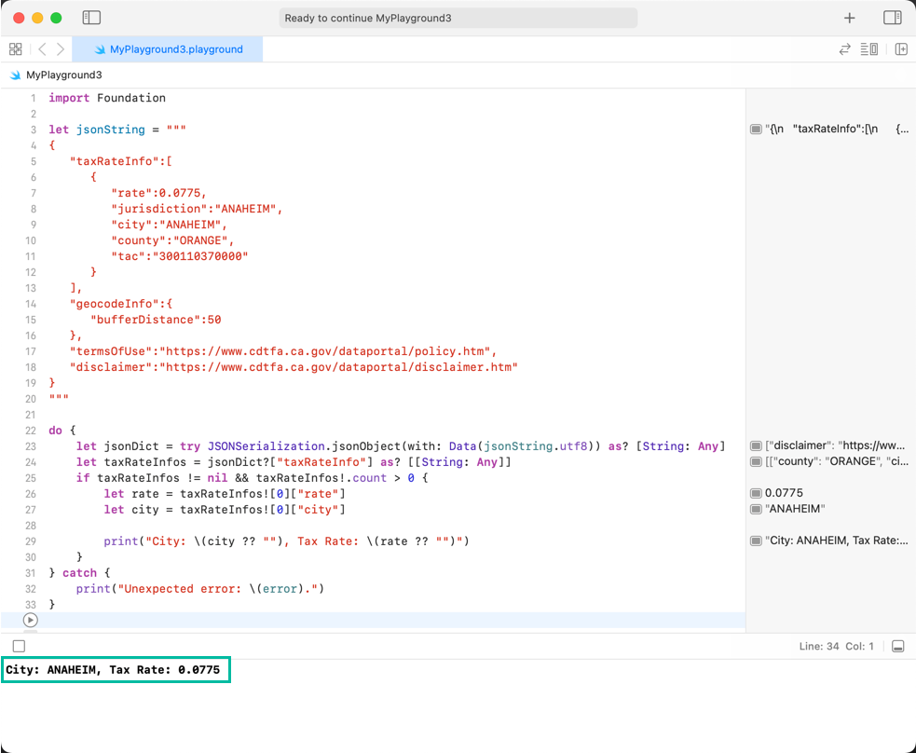
Task: Go forward with the right chevron
Action: point(61,49)
